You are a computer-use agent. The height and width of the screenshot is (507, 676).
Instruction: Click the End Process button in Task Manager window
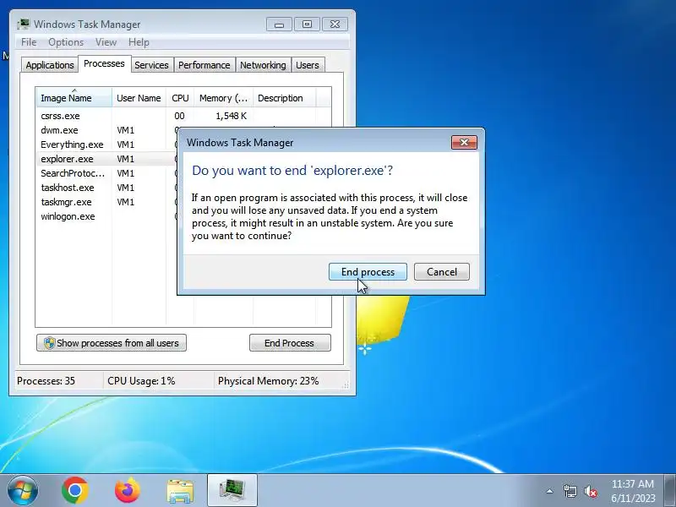(x=290, y=343)
